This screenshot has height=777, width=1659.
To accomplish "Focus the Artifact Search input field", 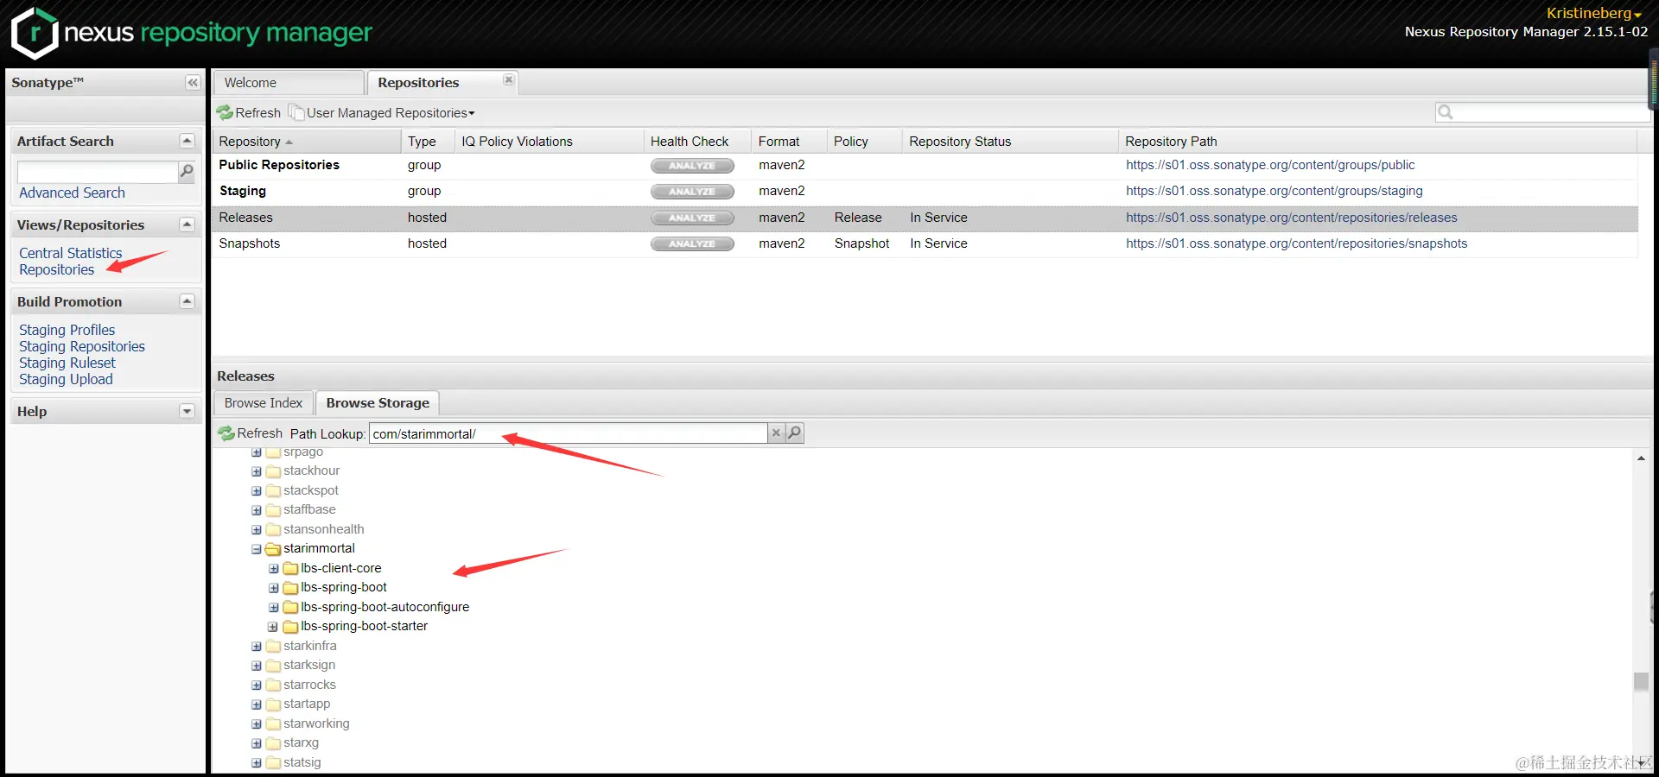I will tap(98, 172).
